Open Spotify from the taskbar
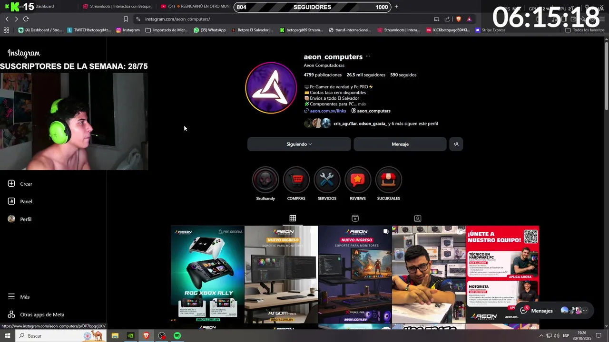Image resolution: width=609 pixels, height=342 pixels. [x=177, y=336]
